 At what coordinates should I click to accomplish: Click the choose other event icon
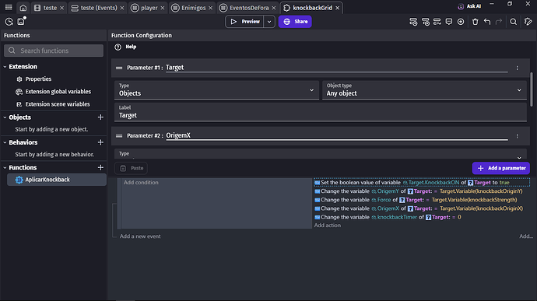(x=461, y=22)
